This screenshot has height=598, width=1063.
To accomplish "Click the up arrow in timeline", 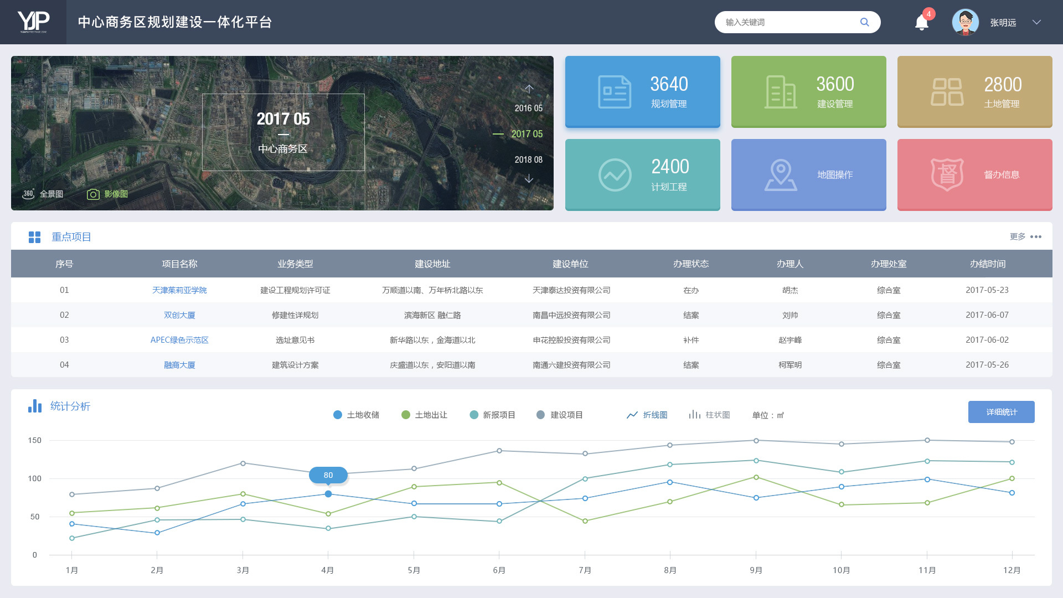I will point(529,89).
